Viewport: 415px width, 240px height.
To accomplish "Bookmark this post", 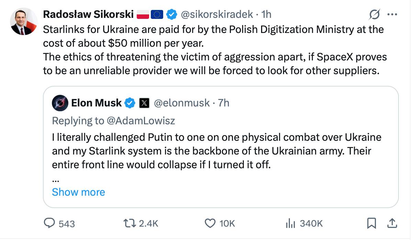I will 371,224.
